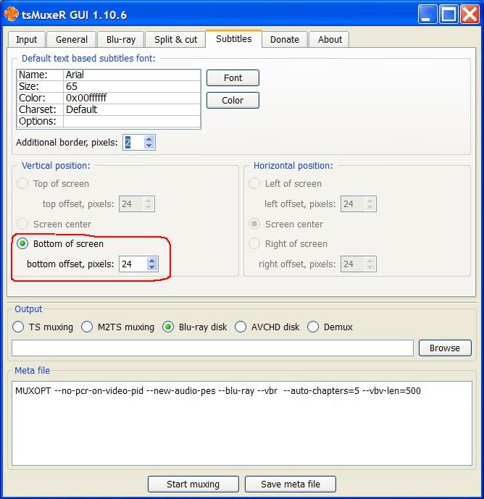Click Save meta file button
This screenshot has height=499, width=484.
291,484
